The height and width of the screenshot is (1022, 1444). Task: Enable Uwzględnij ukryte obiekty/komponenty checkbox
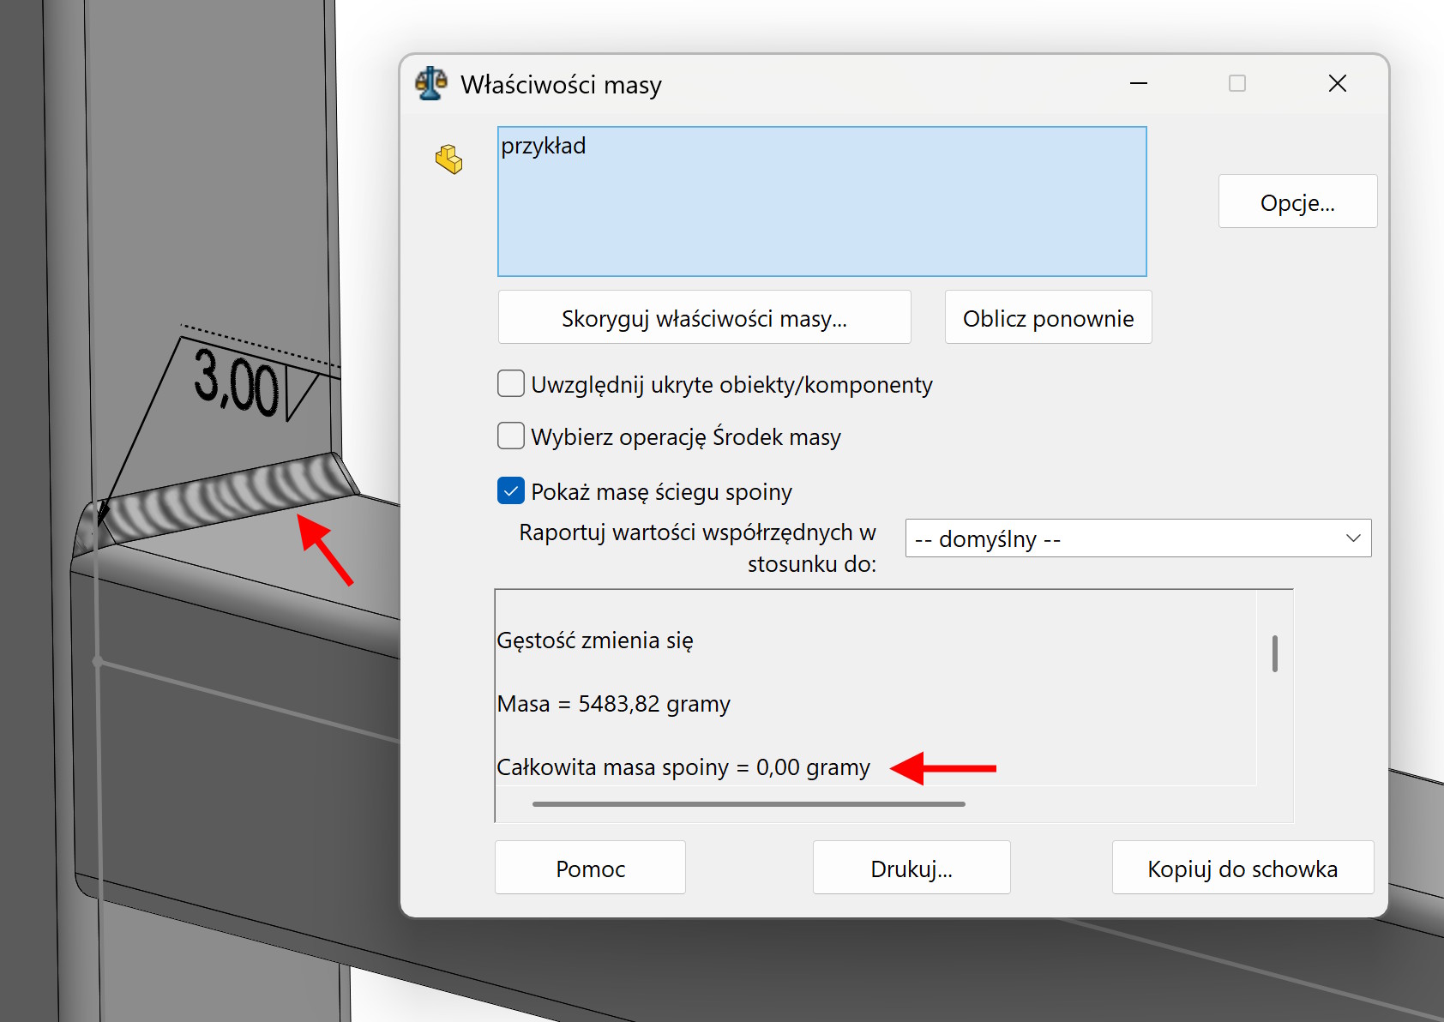[x=511, y=384]
